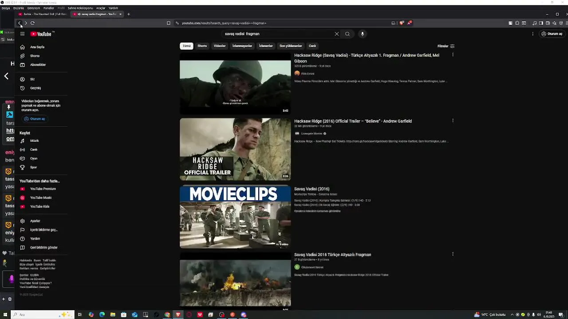The width and height of the screenshot is (568, 319).
Task: Open the Hacksaw Ridge Official Trailer thumbnail
Action: (x=235, y=149)
